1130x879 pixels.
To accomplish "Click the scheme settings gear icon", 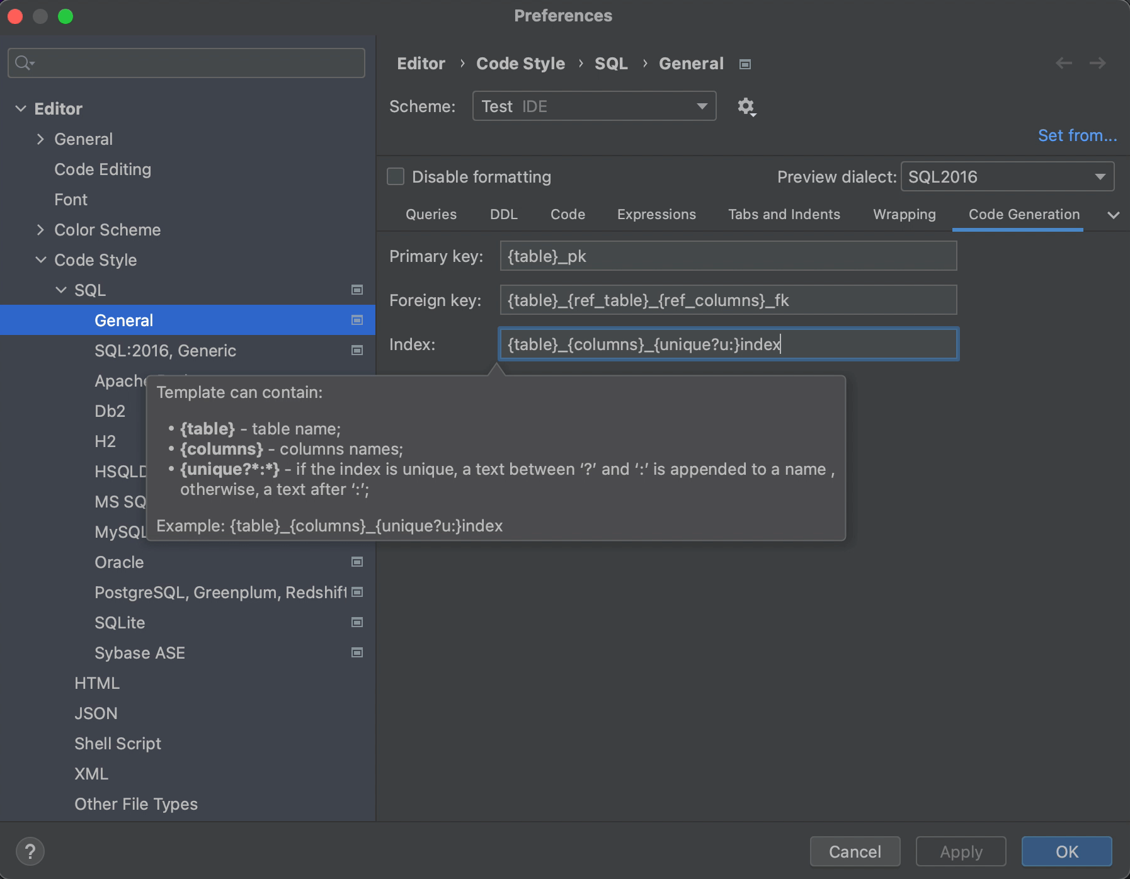I will pyautogui.click(x=746, y=106).
